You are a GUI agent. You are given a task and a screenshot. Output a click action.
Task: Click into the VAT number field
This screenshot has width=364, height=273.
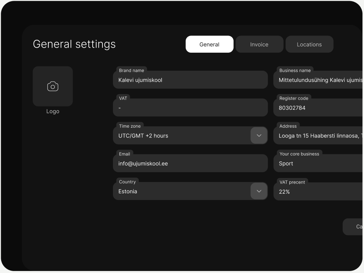[x=190, y=108]
